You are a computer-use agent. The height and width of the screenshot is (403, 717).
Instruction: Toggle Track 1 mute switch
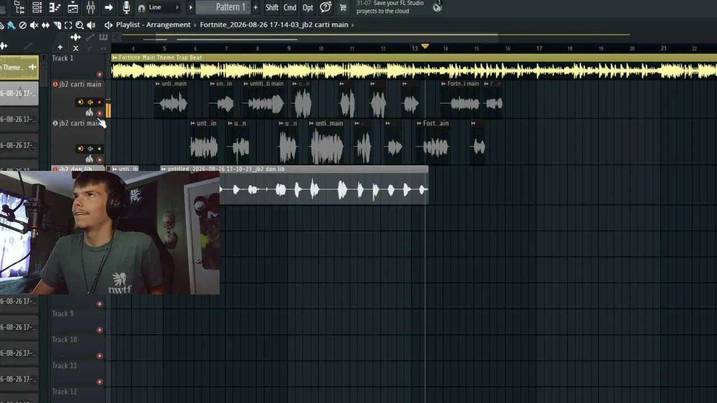point(100,74)
